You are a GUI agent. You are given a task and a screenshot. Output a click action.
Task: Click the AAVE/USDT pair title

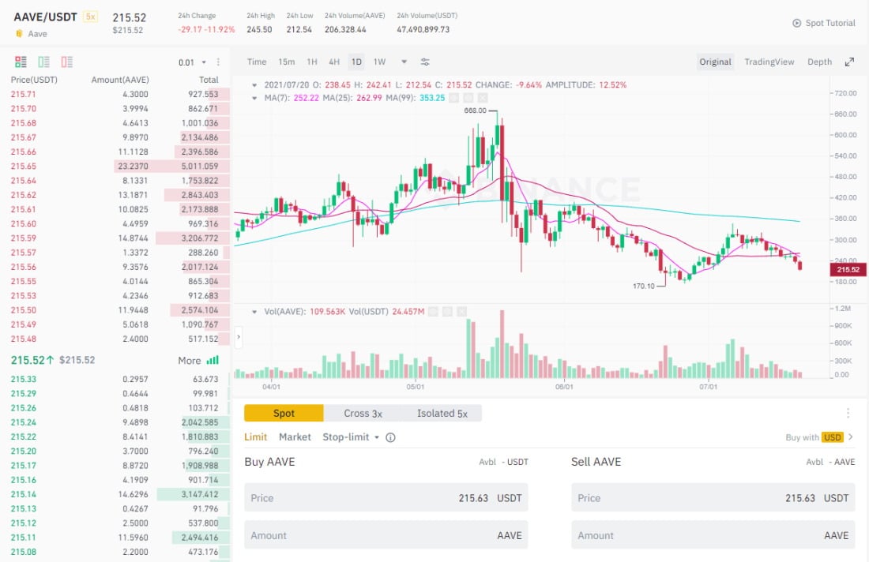tap(46, 17)
